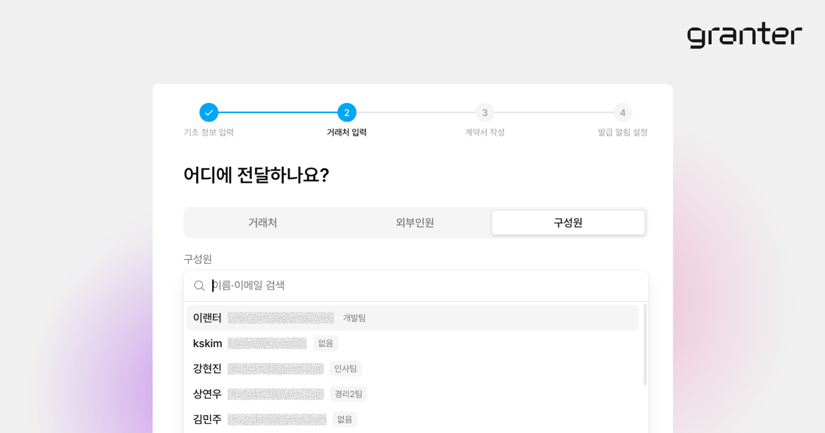Image resolution: width=825 pixels, height=433 pixels.
Task: Click the step 2 circle indicator
Action: click(x=347, y=113)
